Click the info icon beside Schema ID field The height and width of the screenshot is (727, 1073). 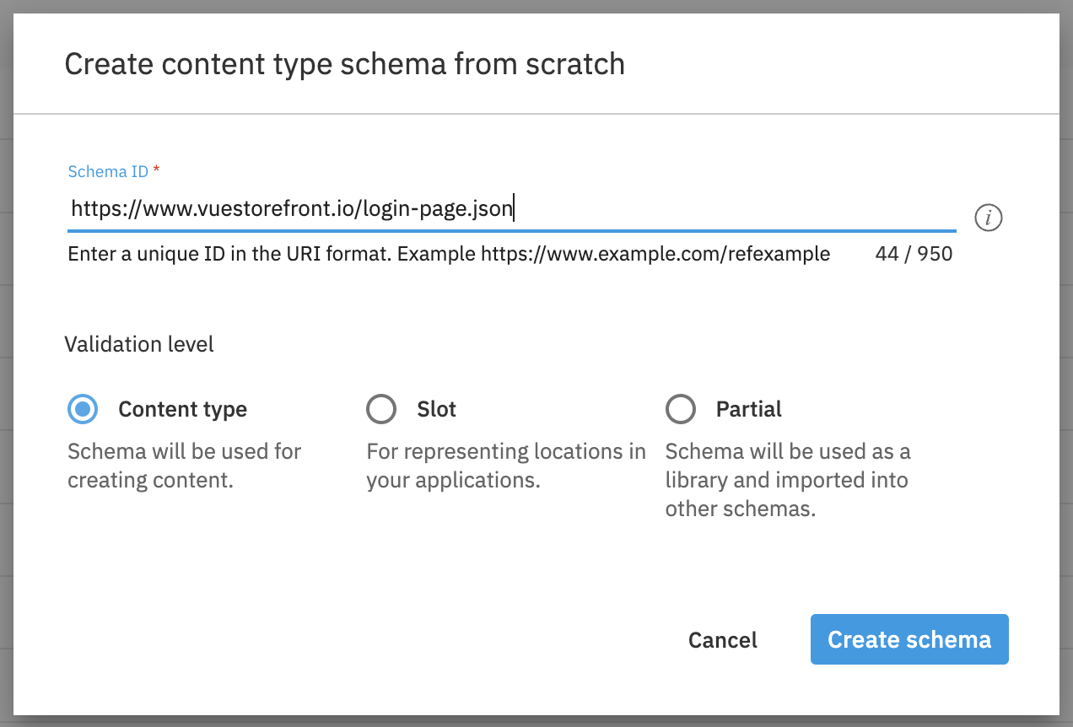pos(988,218)
